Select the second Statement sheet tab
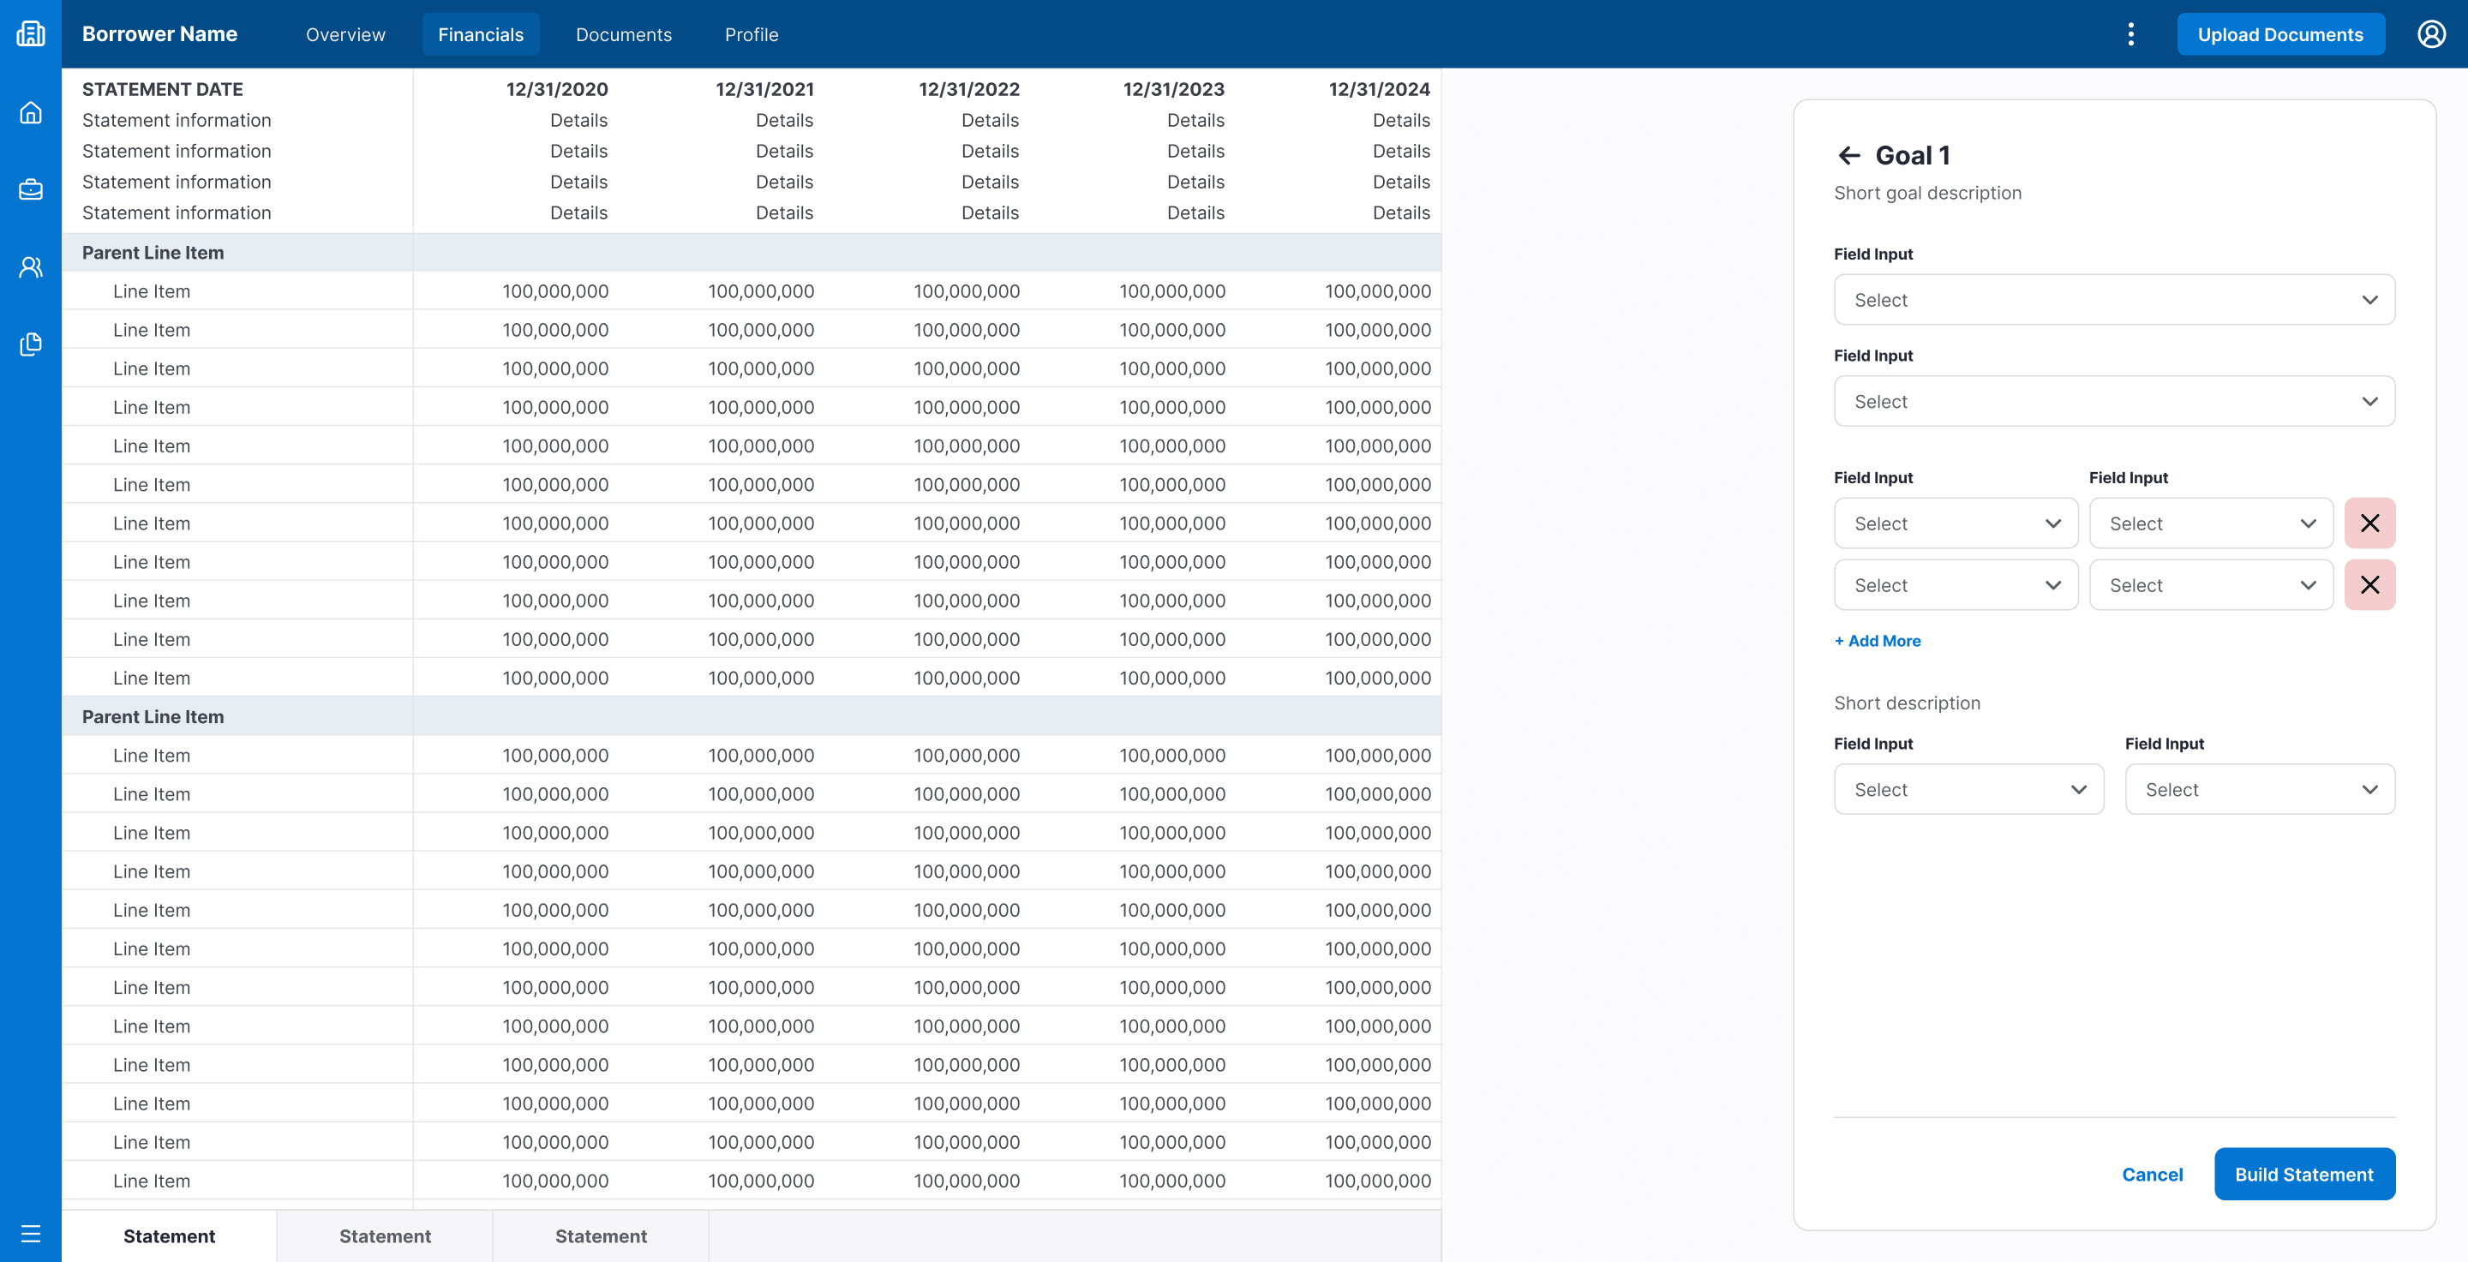The image size is (2468, 1262). tap(385, 1236)
